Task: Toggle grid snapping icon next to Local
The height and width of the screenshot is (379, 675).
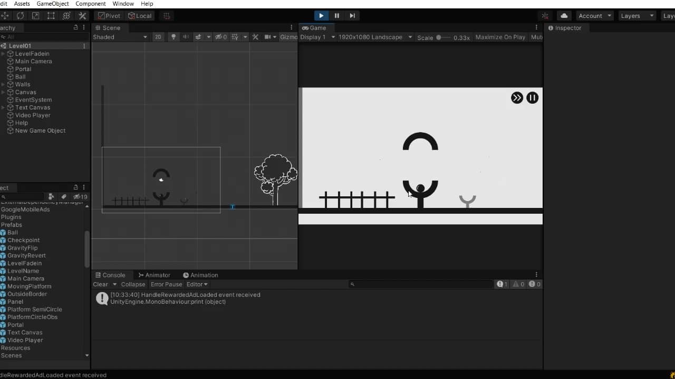Action: [167, 16]
